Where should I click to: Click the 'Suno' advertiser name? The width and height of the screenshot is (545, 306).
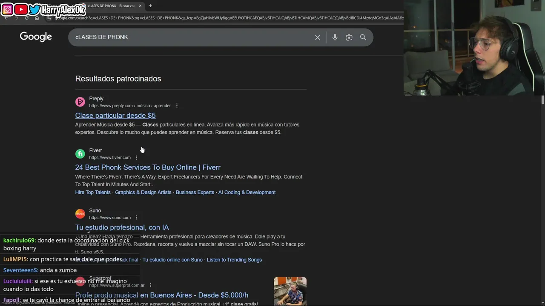click(x=95, y=210)
